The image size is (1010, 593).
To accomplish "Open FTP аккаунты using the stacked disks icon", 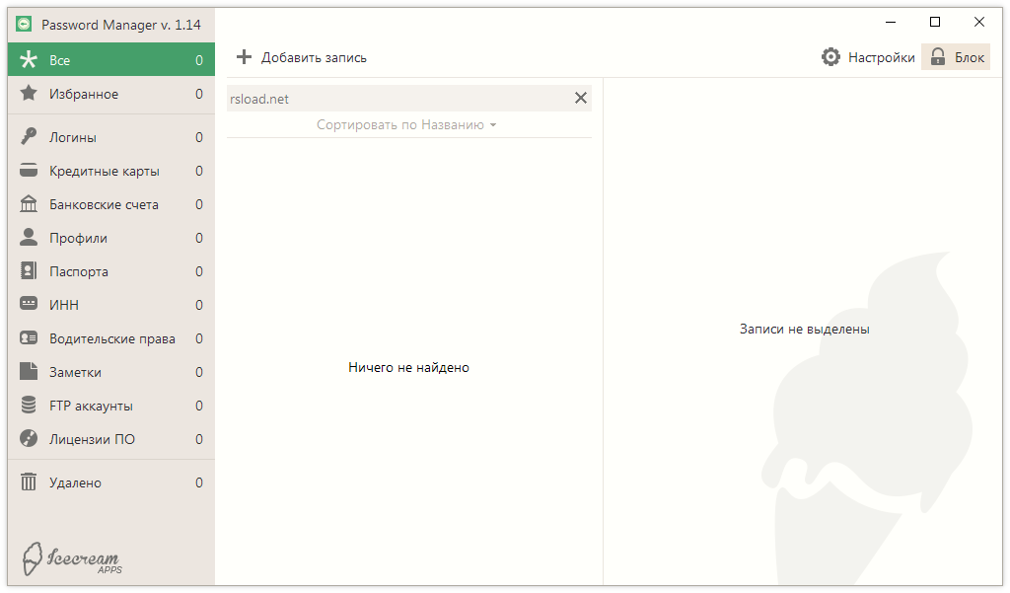I will click(x=29, y=405).
